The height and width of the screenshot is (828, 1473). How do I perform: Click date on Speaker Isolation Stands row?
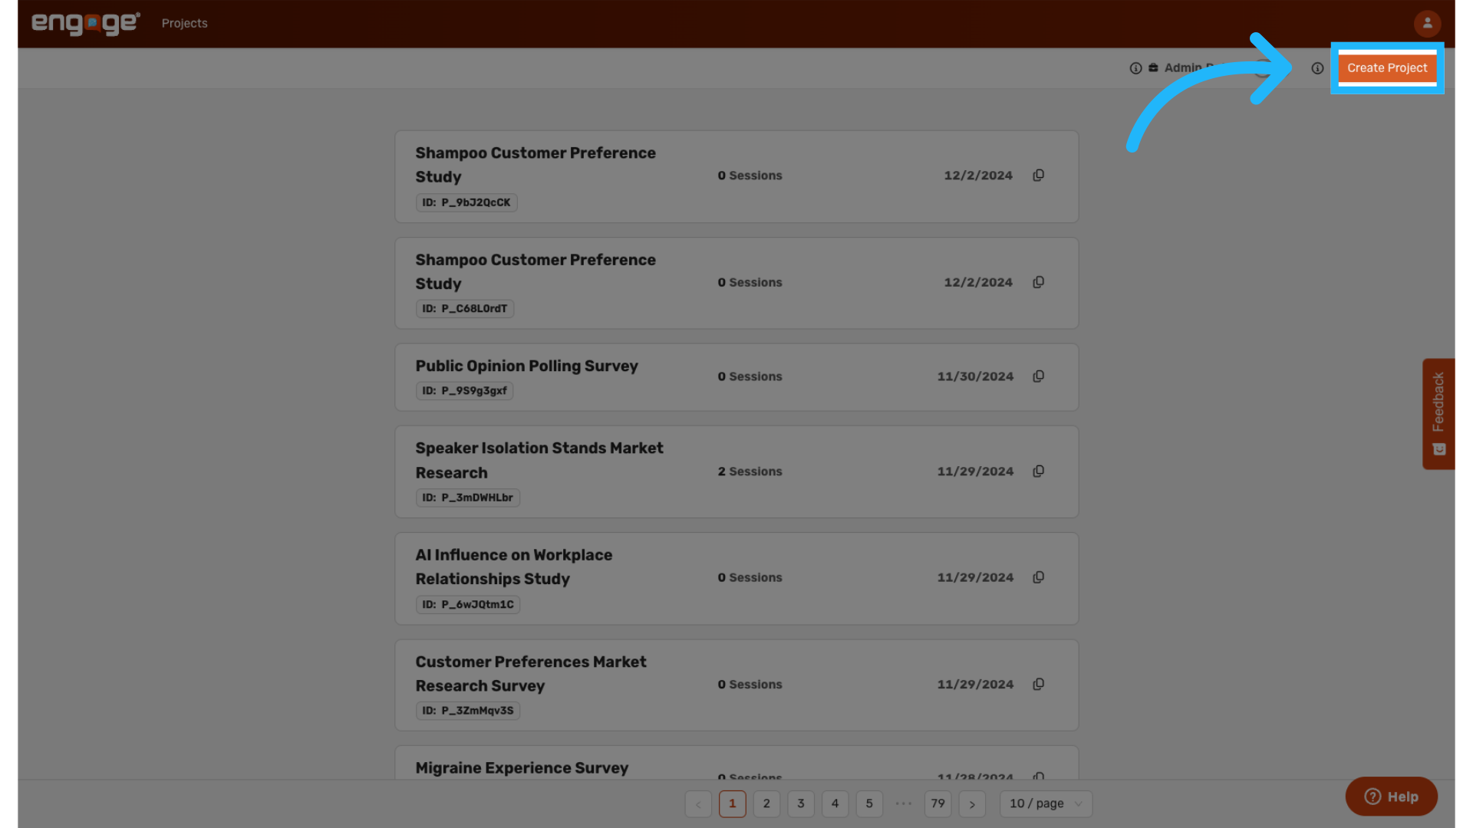coord(975,472)
